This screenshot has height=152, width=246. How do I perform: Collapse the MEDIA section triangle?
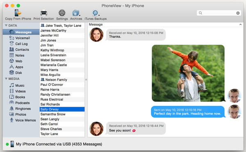coord(6,79)
